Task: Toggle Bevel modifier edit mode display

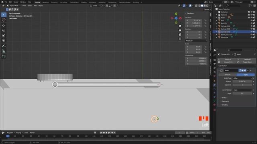Action: coord(240,70)
